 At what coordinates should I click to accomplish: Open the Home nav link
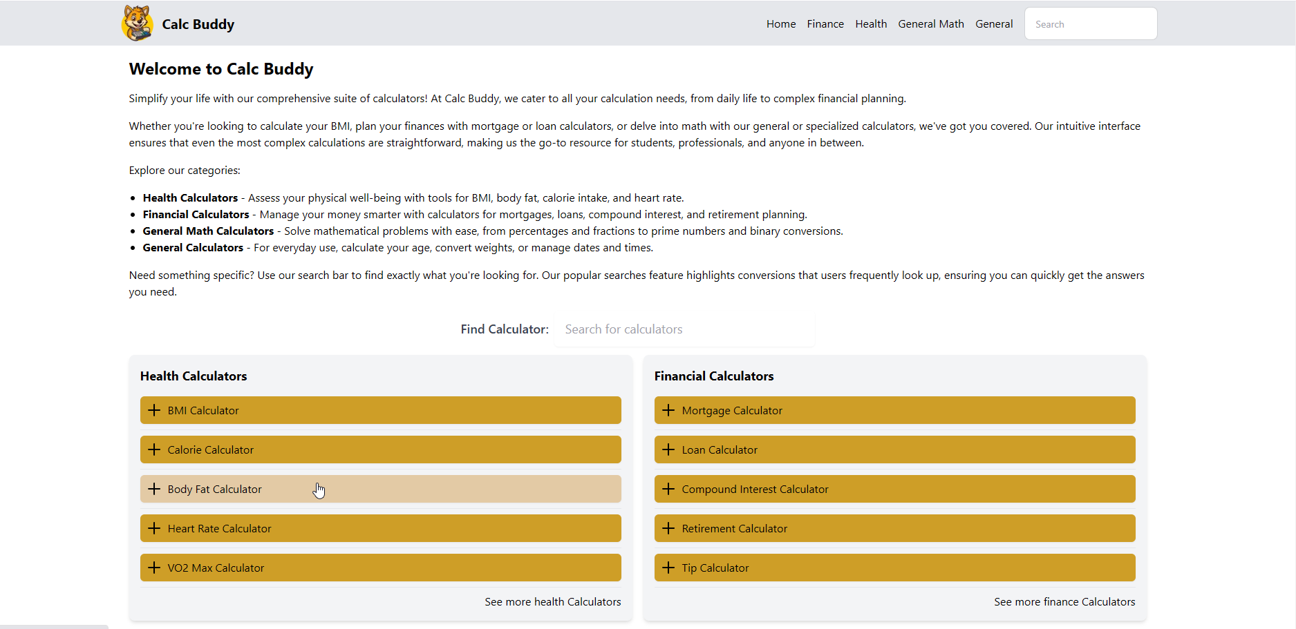point(781,23)
